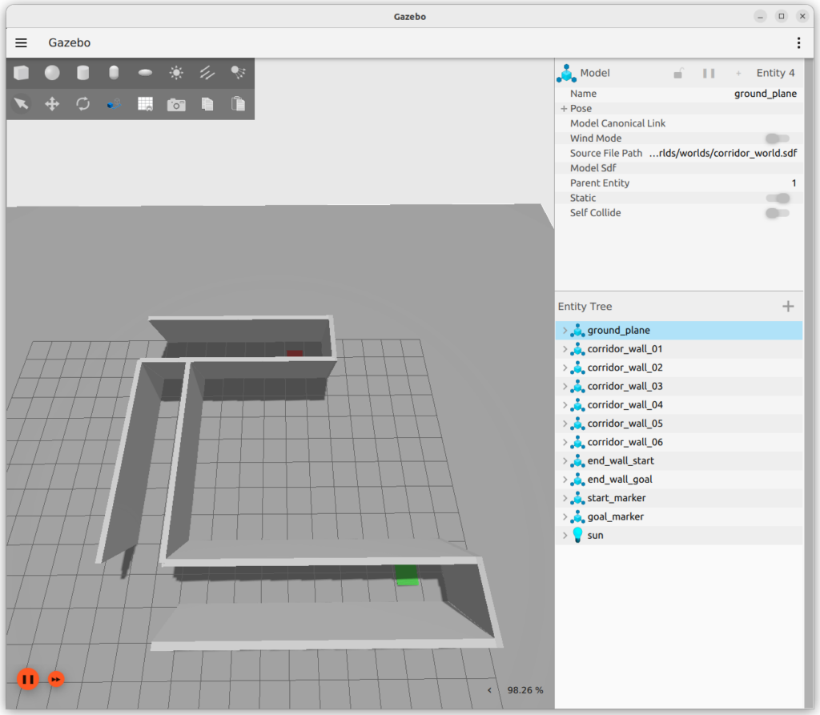The image size is (820, 715).
Task: Open the hamburger menu
Action: pos(21,43)
